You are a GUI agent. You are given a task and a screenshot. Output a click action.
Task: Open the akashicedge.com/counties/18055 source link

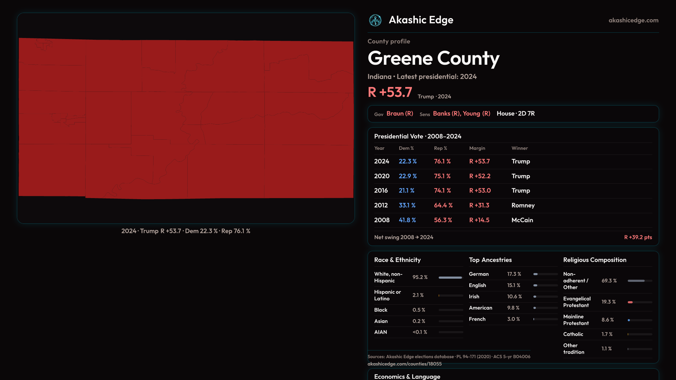pos(404,364)
